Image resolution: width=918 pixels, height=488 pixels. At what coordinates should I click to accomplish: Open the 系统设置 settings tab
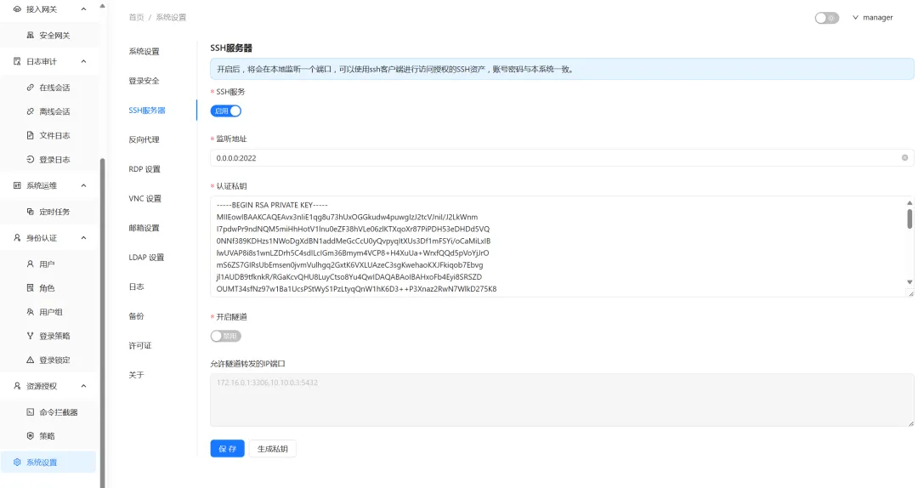click(144, 52)
